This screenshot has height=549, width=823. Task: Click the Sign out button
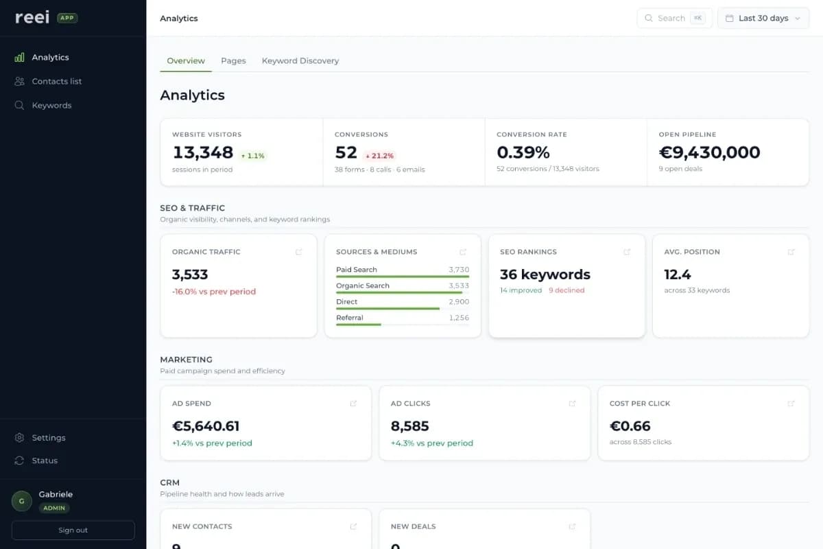73,530
